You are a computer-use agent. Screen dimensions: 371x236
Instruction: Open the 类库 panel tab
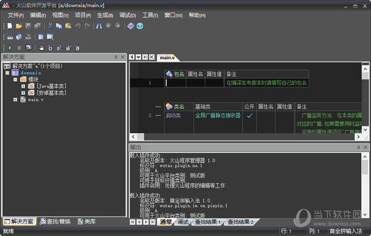[x=87, y=221]
